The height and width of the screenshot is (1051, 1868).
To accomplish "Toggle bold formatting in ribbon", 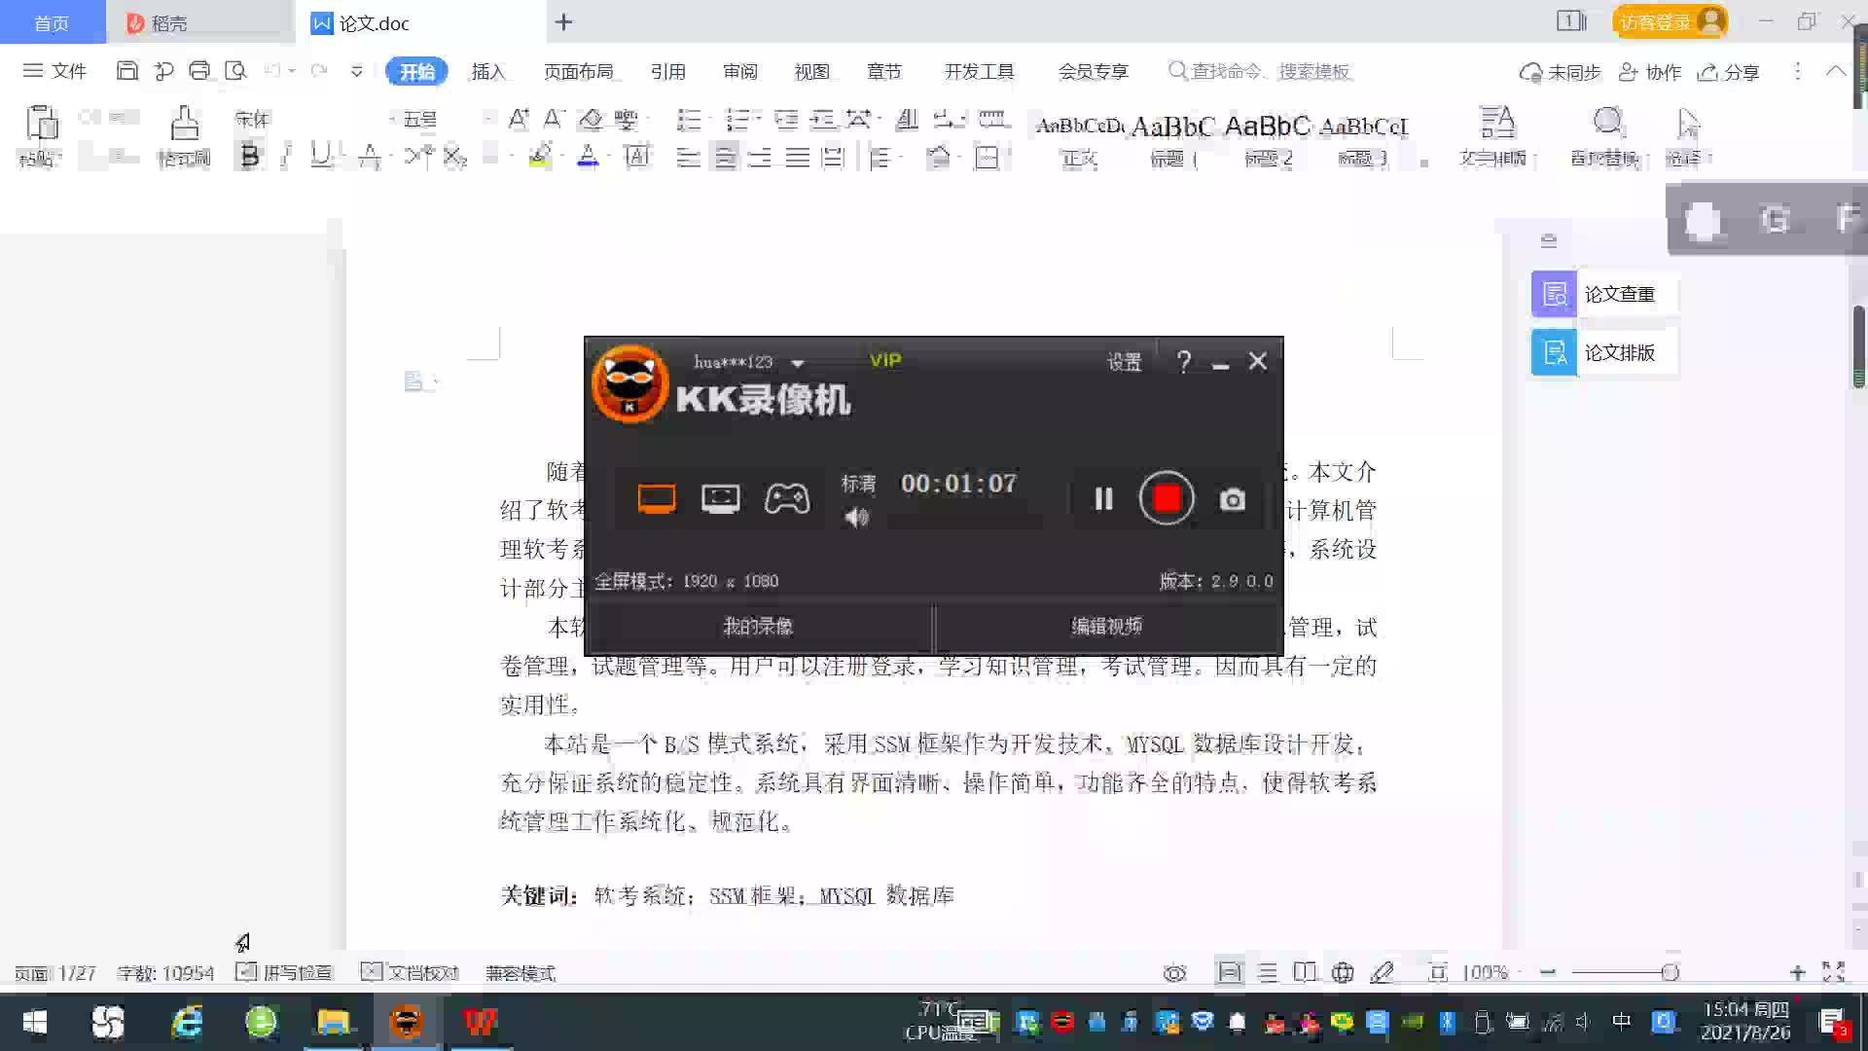I will pos(250,156).
